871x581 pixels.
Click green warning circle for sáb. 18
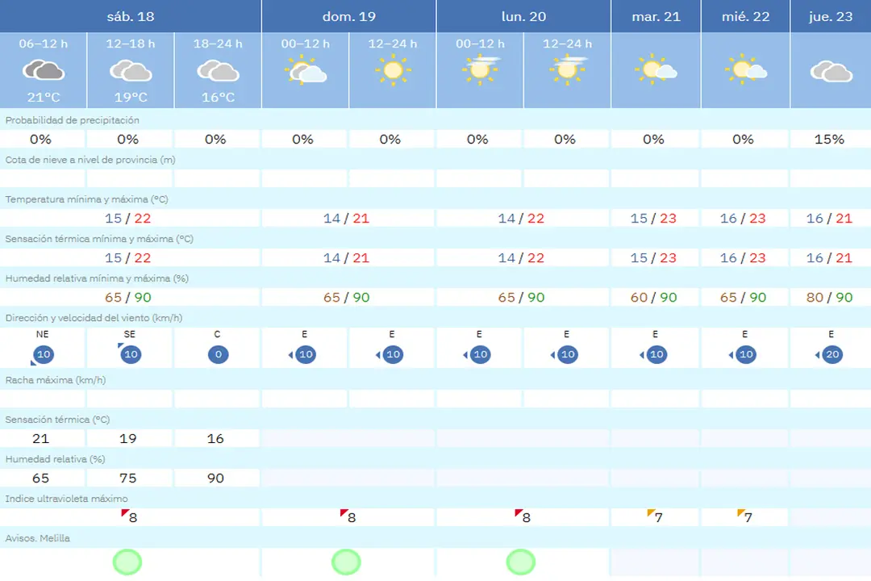coord(127,562)
